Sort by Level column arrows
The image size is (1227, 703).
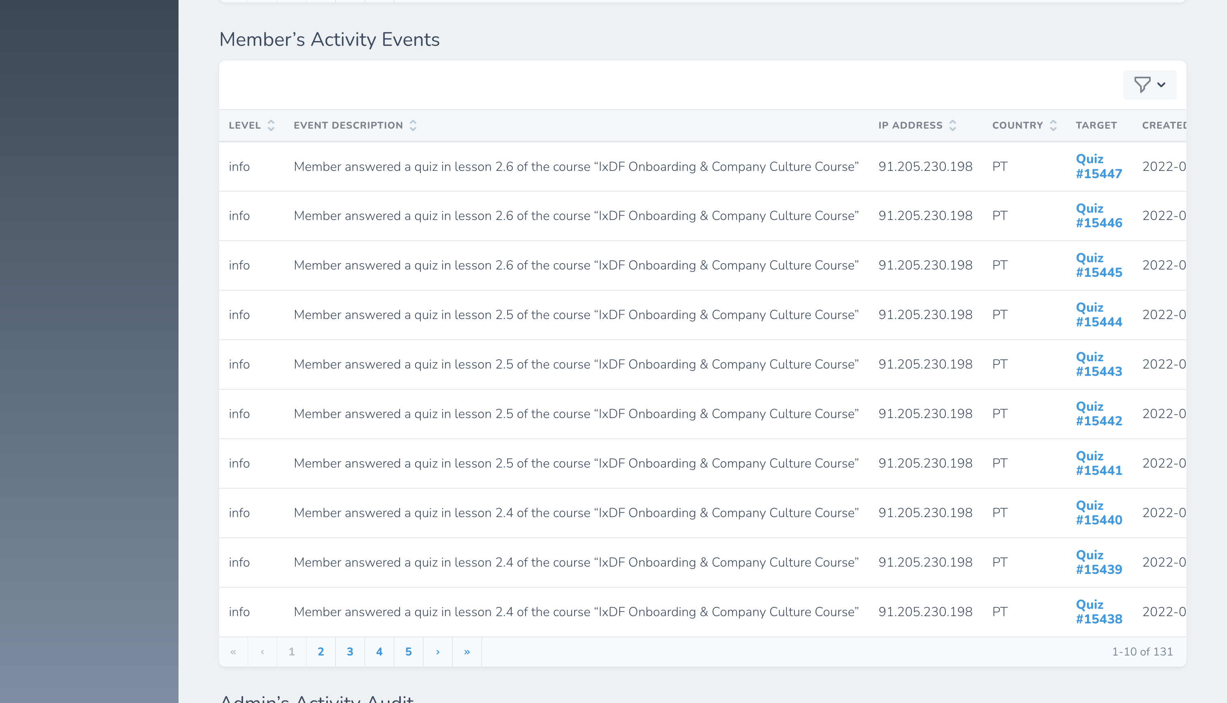pos(271,125)
